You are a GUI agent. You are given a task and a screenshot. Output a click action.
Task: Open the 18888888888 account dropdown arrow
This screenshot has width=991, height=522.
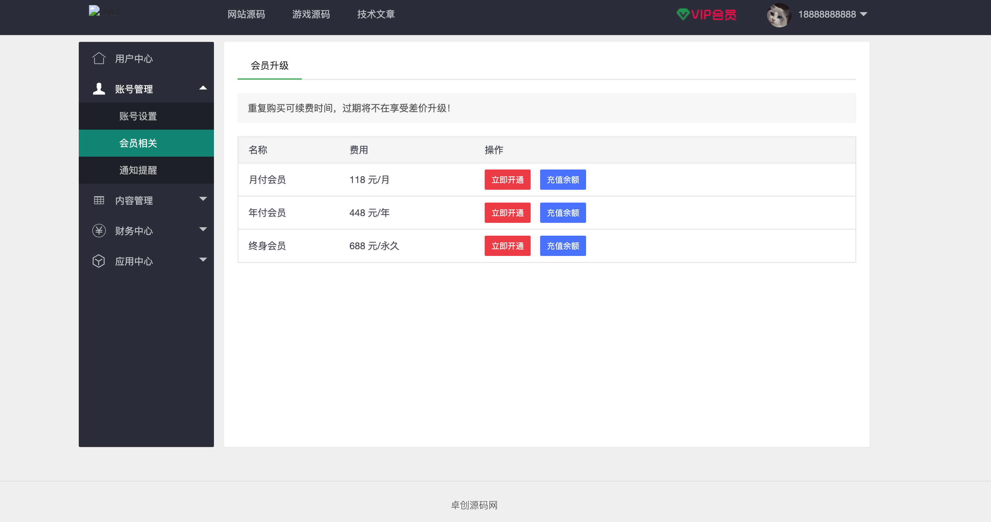click(863, 14)
